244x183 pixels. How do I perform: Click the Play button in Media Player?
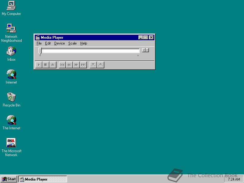(39, 65)
